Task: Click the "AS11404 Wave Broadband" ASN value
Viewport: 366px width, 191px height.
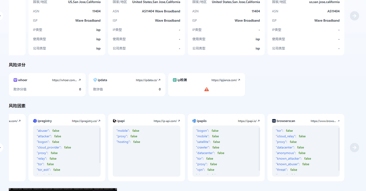Action: point(161,11)
